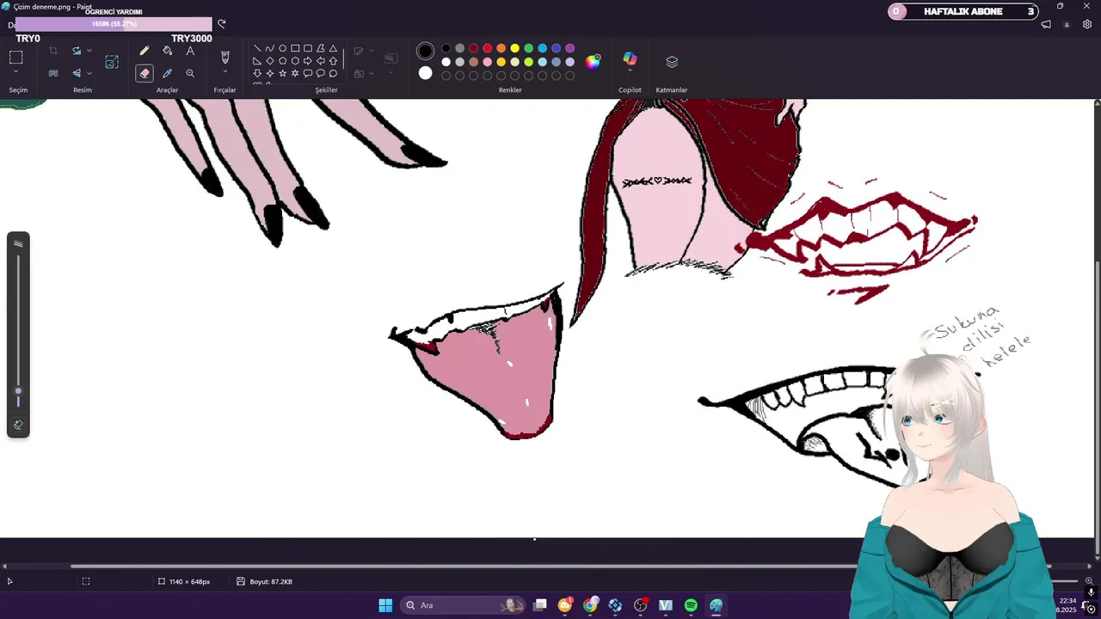Pick the curve shape

[269, 48]
